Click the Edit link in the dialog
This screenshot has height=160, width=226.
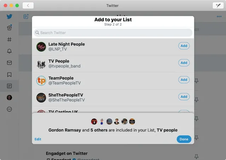point(38,139)
